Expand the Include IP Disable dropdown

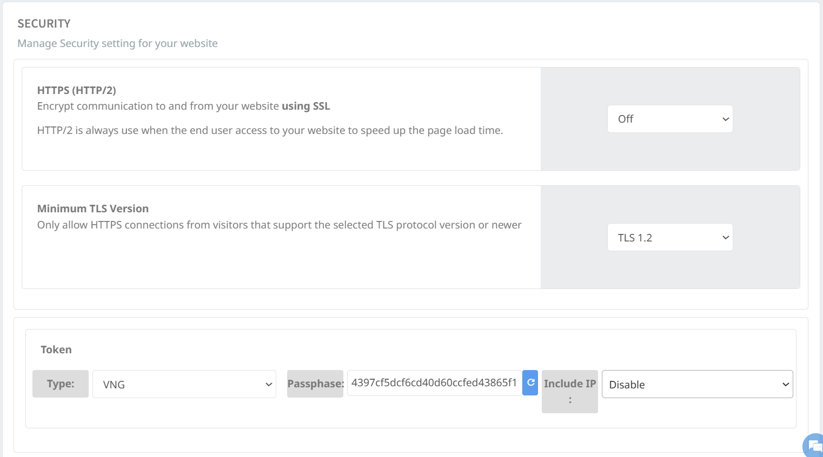coord(696,384)
